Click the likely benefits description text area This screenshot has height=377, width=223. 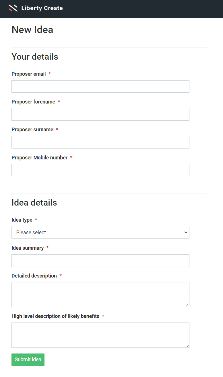coord(100,335)
